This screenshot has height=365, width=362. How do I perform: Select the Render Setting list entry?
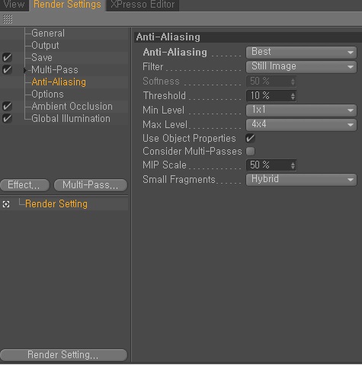56,204
